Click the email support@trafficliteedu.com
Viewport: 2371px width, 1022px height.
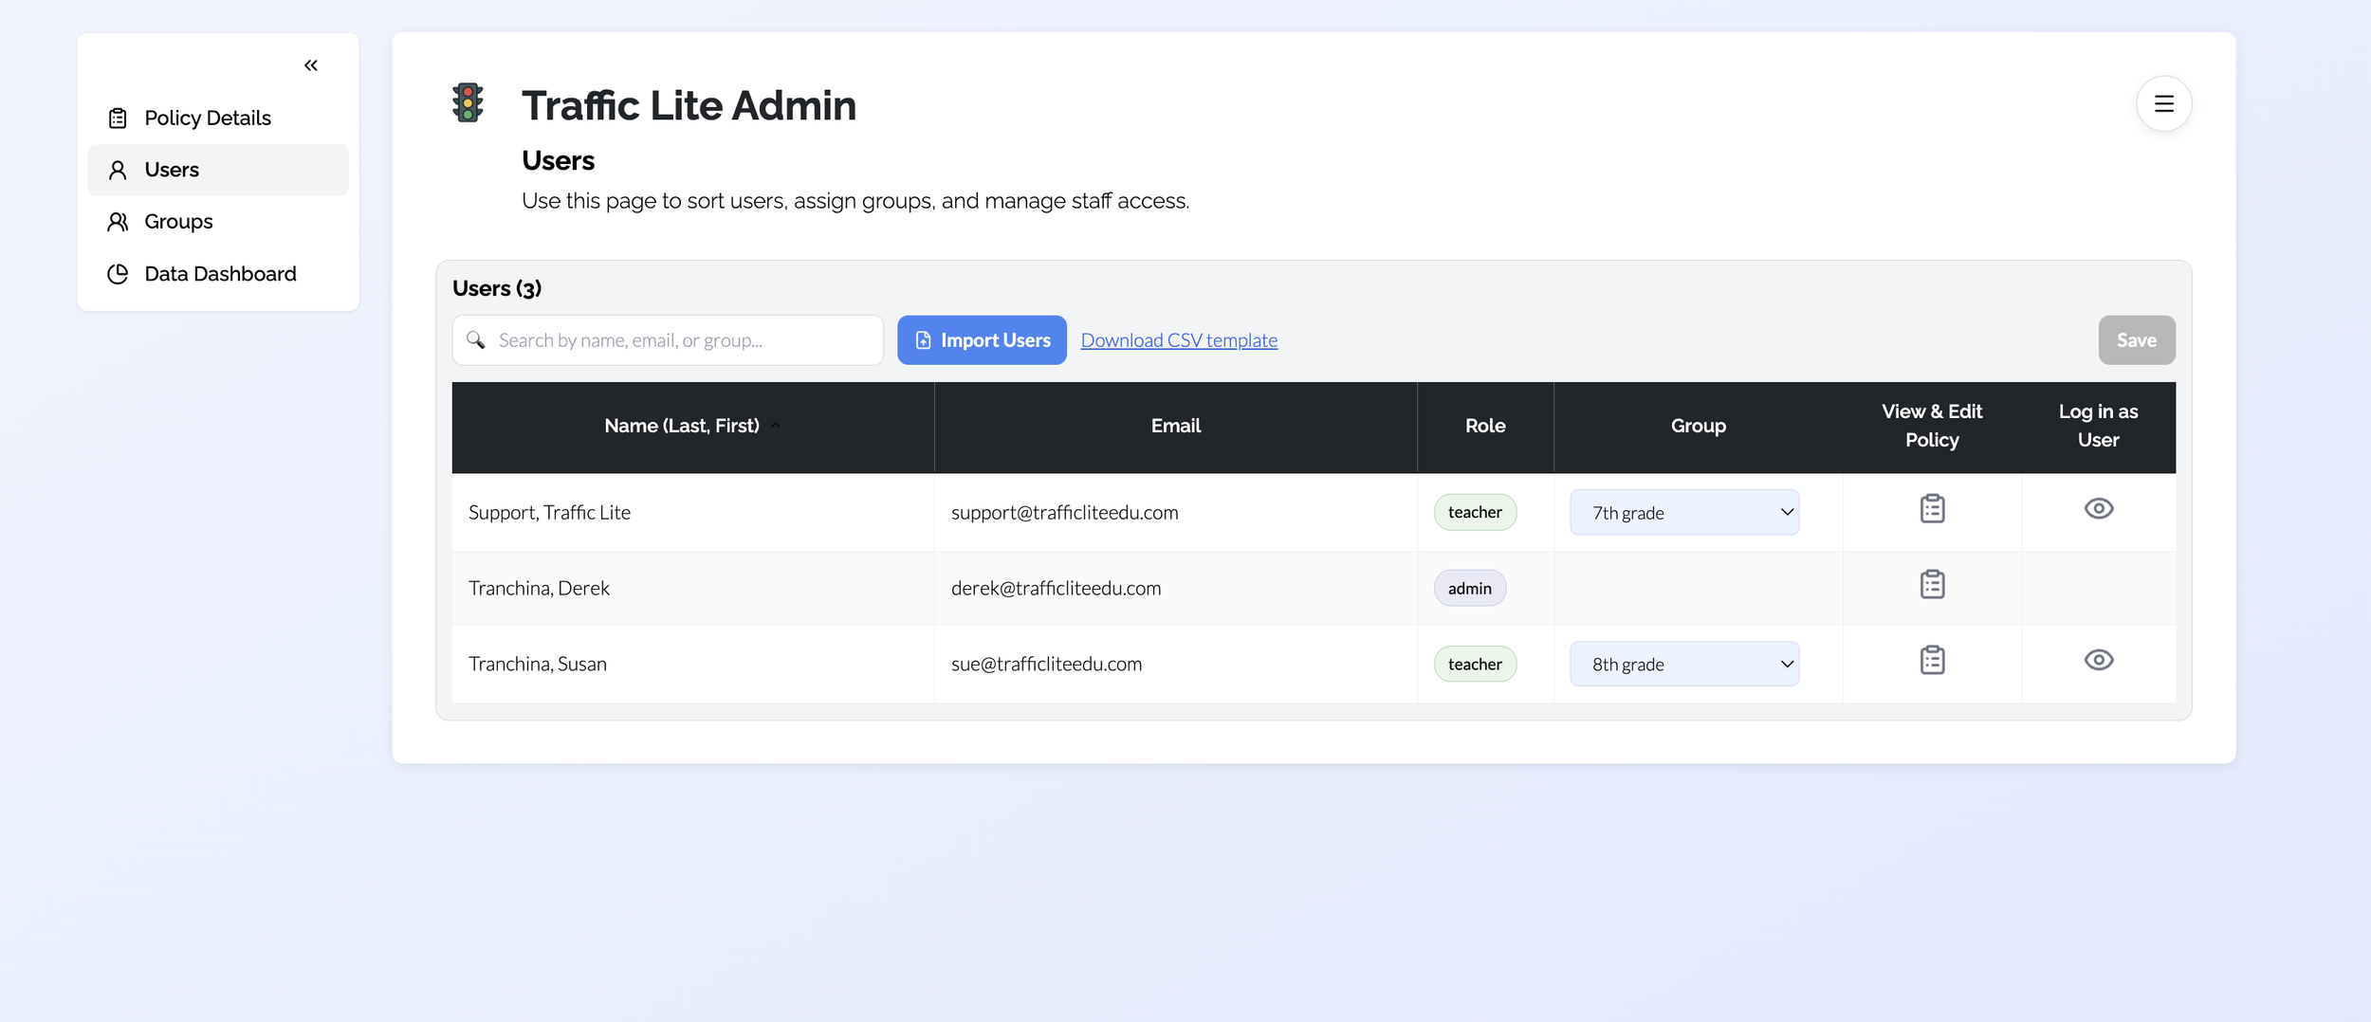pos(1064,513)
